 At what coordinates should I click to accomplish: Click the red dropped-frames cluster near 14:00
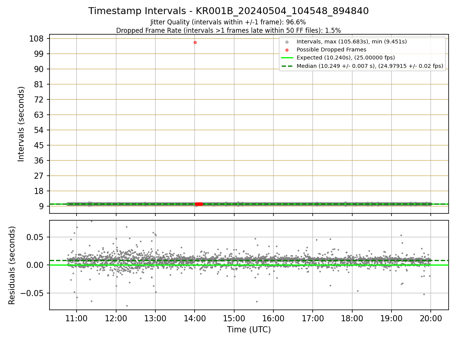click(x=199, y=204)
